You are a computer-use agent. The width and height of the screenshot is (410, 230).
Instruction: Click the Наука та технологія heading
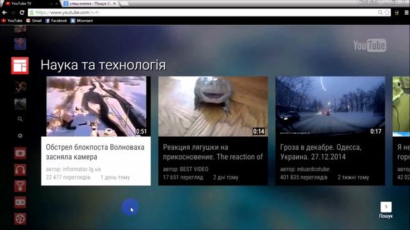pos(103,65)
